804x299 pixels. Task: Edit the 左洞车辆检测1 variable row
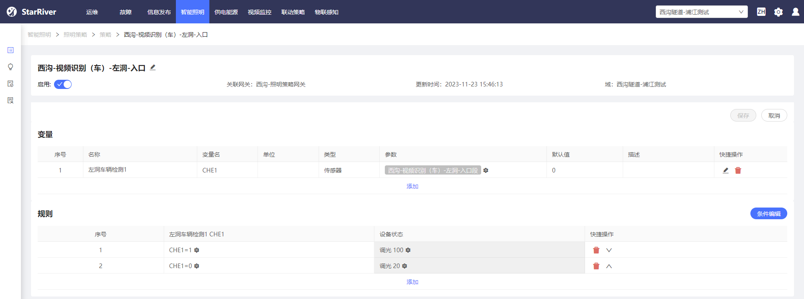pyautogui.click(x=726, y=170)
